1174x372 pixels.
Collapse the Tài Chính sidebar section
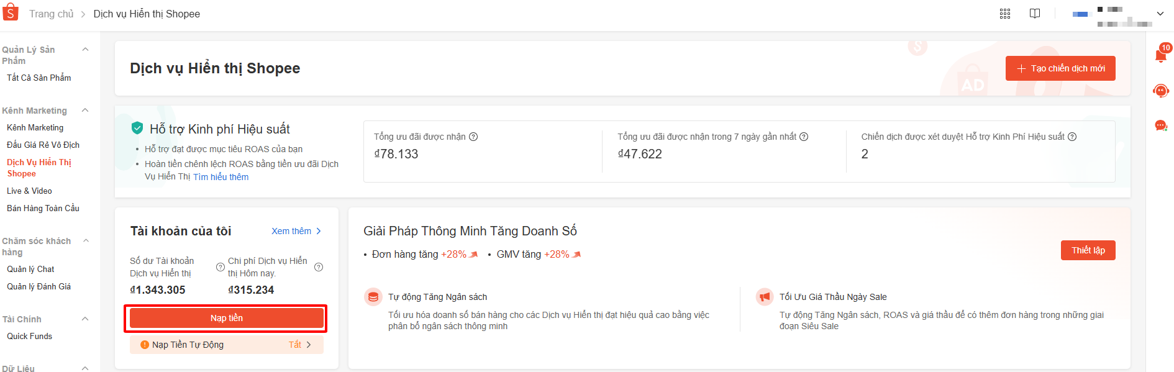86,319
